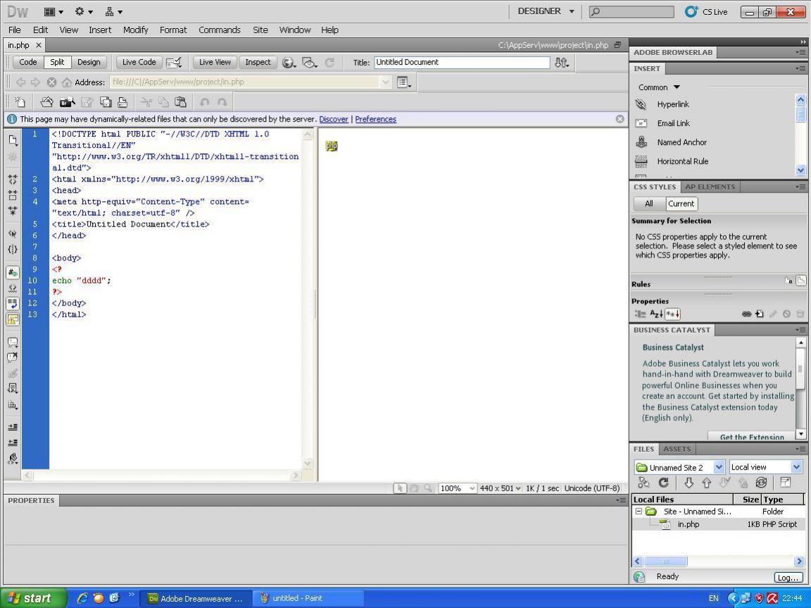Click Browse in Bridge icon
Image resolution: width=811 pixels, height=608 pixels.
68,102
